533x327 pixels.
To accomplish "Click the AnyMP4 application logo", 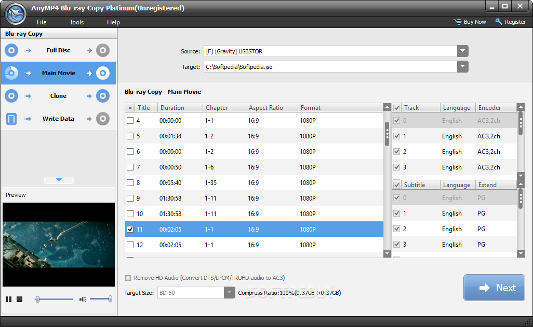I will coord(16,13).
